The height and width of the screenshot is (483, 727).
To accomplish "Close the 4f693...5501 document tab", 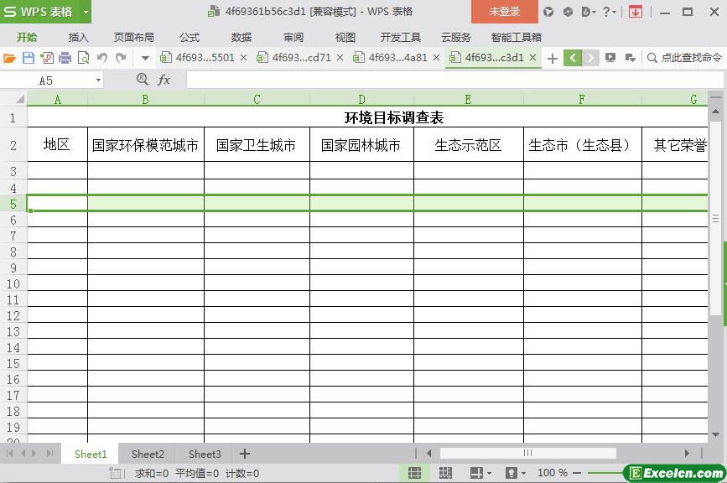I will [x=243, y=58].
